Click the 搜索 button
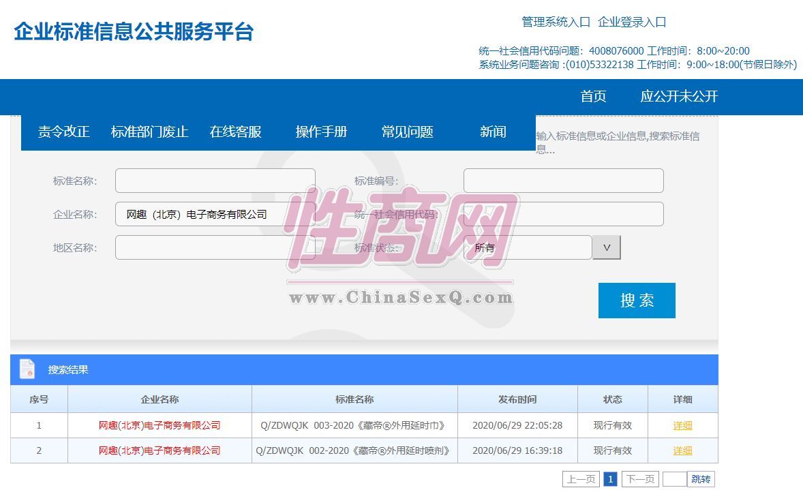Viewport: 803px width, 490px height. [x=637, y=301]
